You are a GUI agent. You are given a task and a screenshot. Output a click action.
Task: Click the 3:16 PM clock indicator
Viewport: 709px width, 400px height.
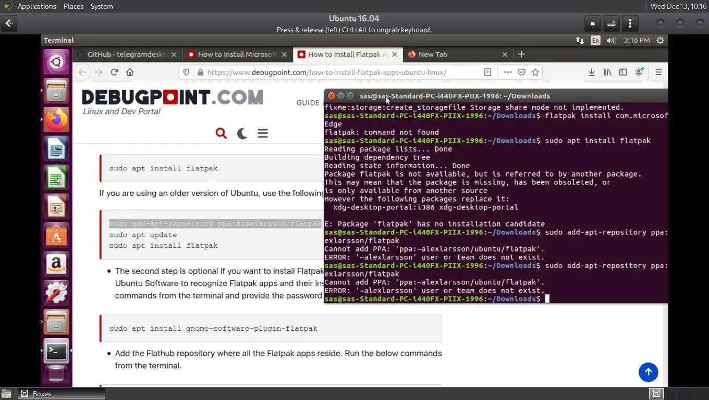pyautogui.click(x=637, y=40)
